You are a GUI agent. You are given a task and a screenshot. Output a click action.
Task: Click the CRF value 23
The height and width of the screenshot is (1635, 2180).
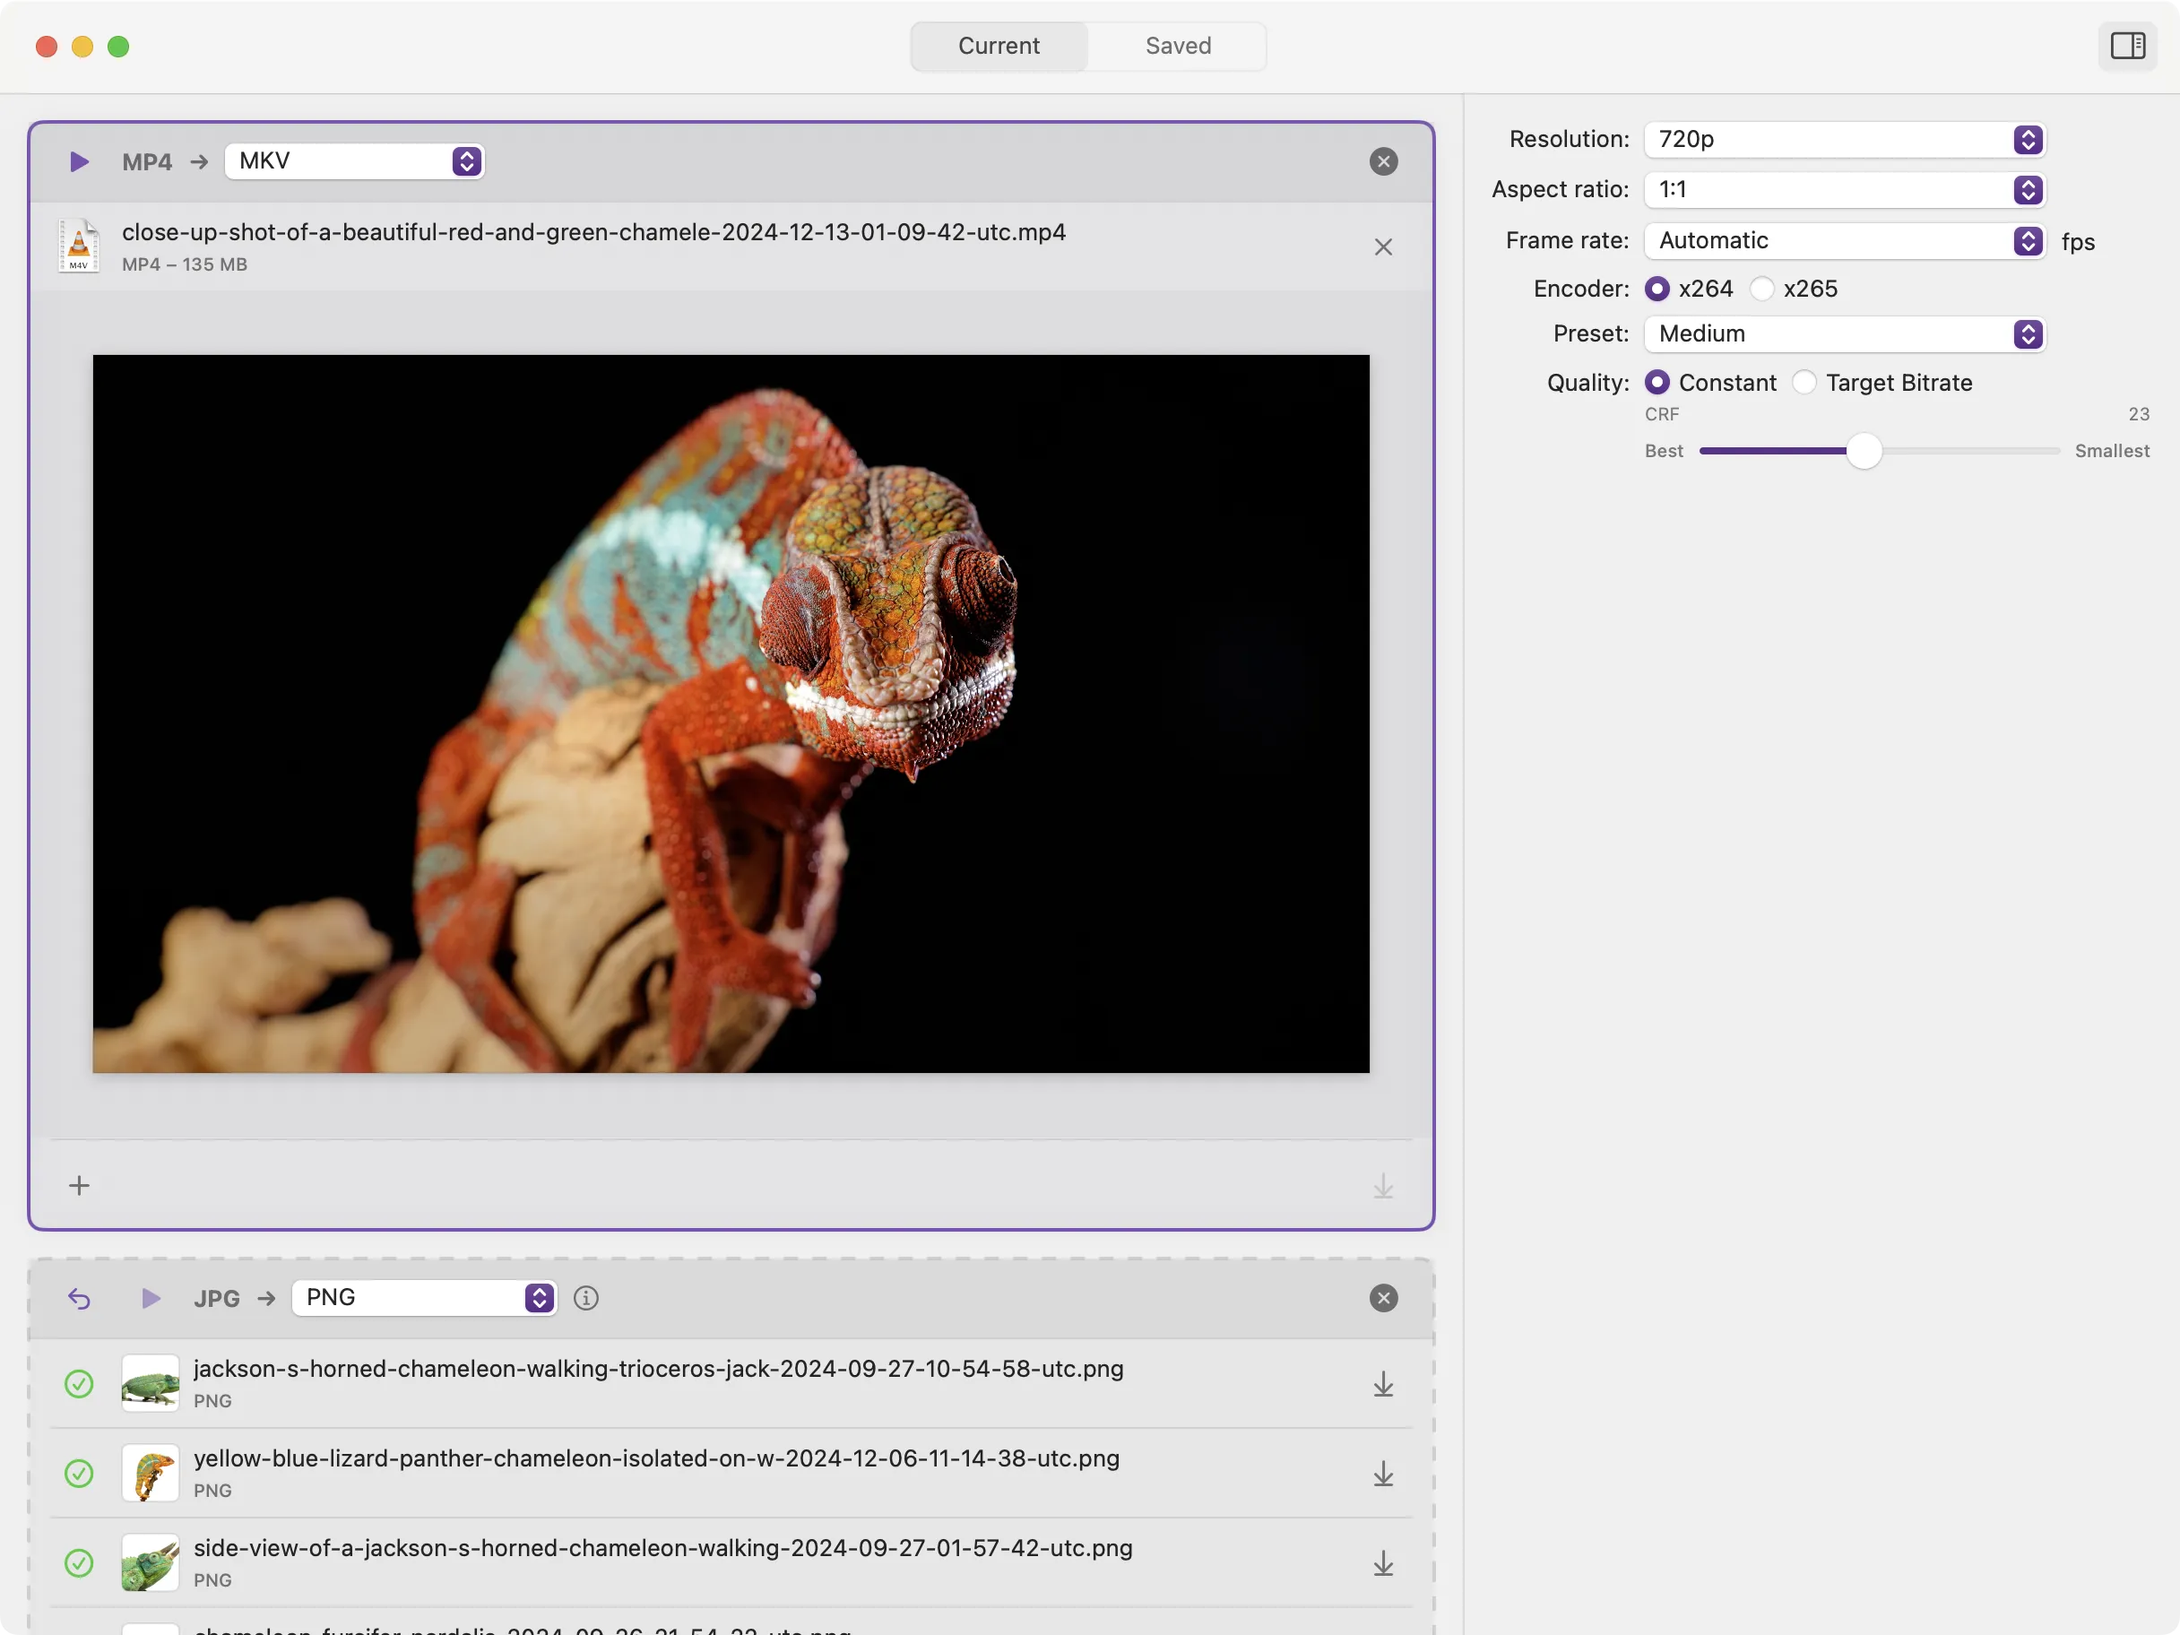coord(2138,414)
